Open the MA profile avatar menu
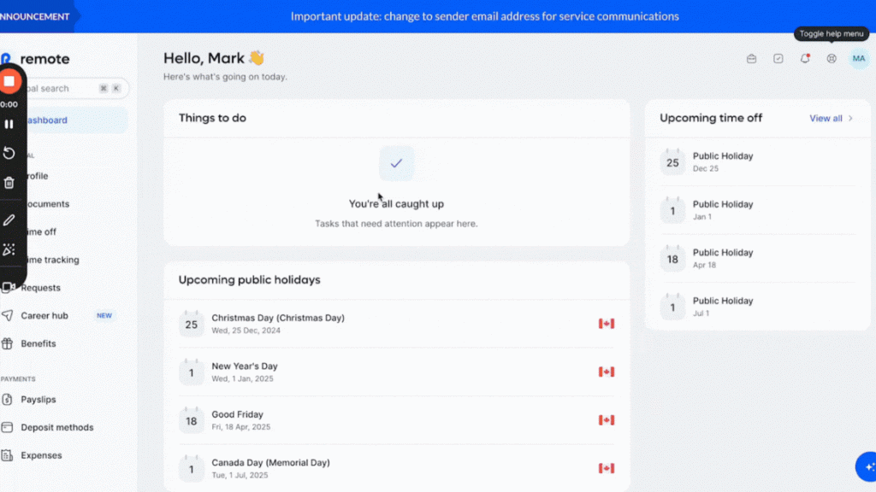 pos(858,59)
